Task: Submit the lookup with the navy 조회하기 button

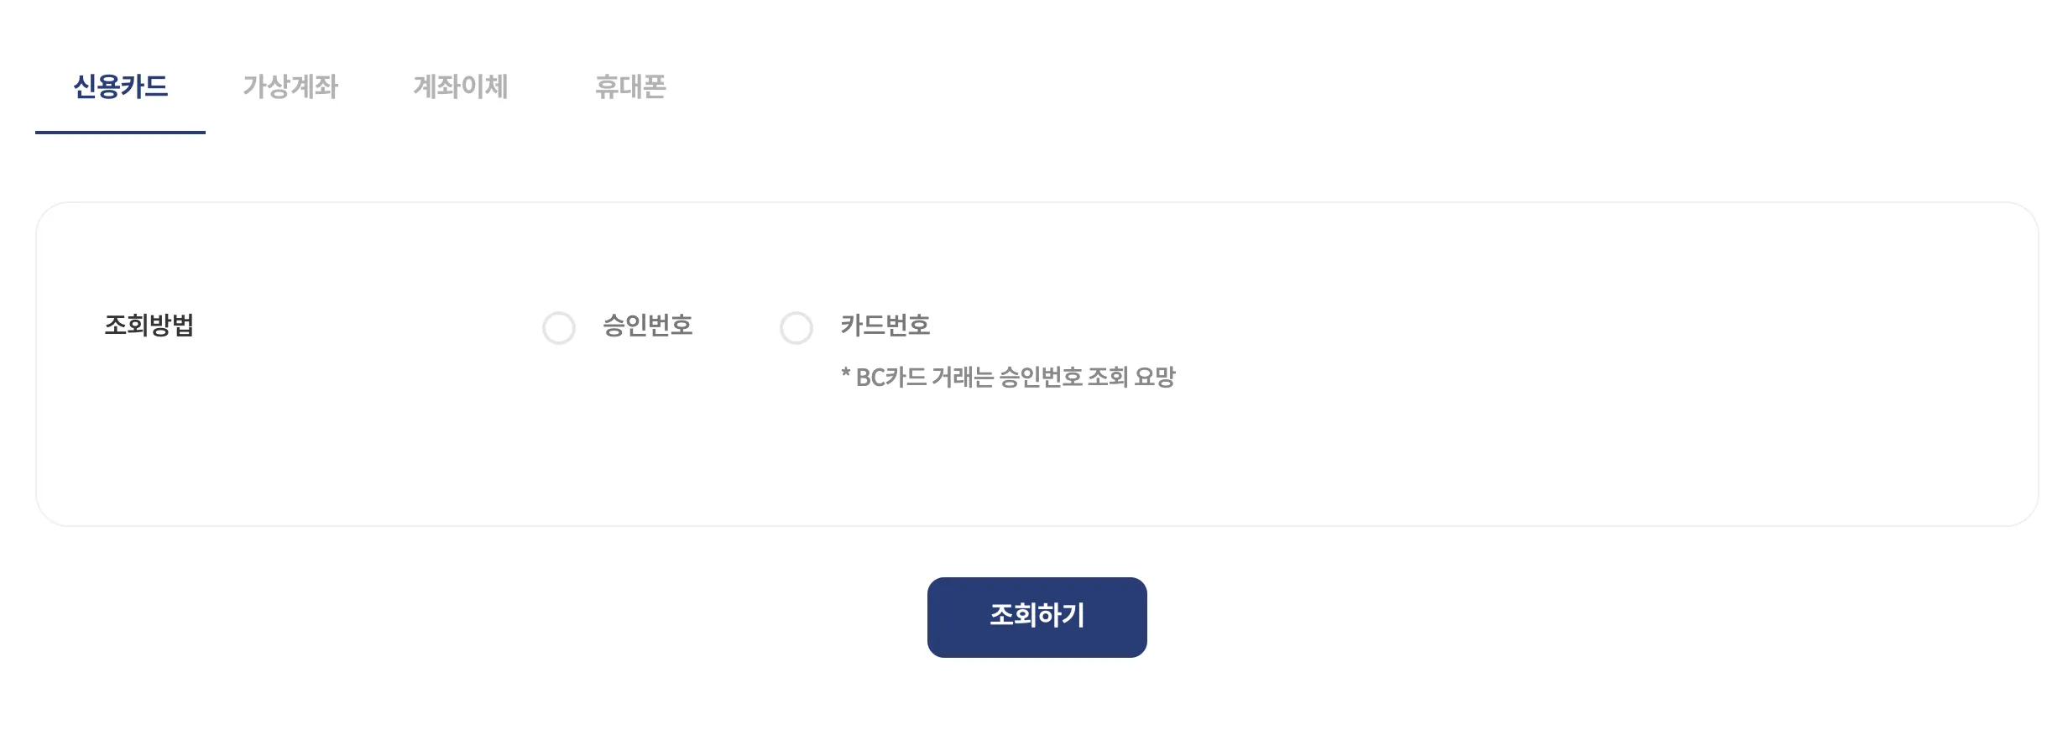Action: [1037, 617]
